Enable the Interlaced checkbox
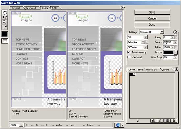This screenshot has height=129, width=181. 129,57
